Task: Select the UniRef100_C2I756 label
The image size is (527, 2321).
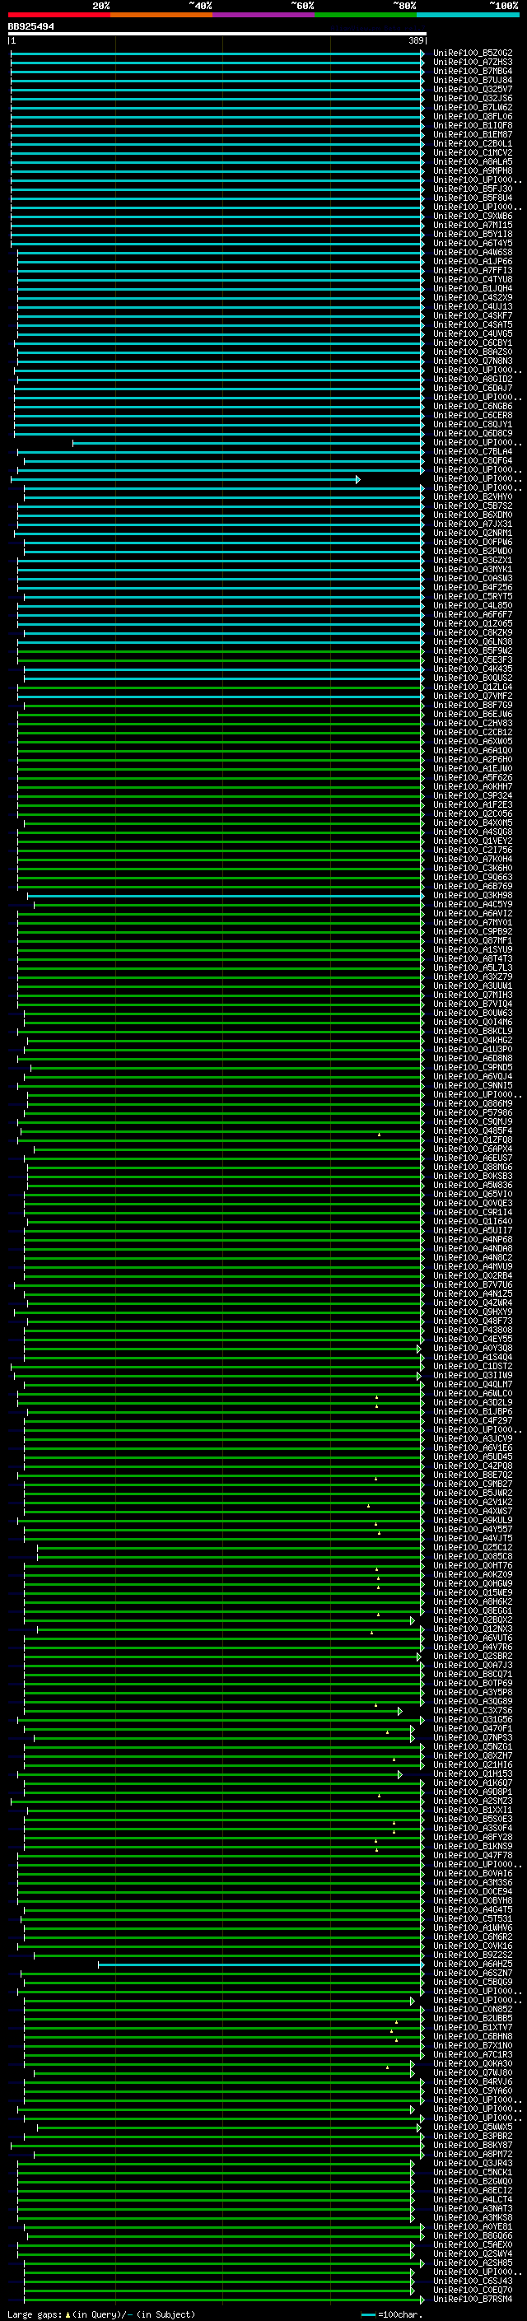Action: tap(473, 850)
